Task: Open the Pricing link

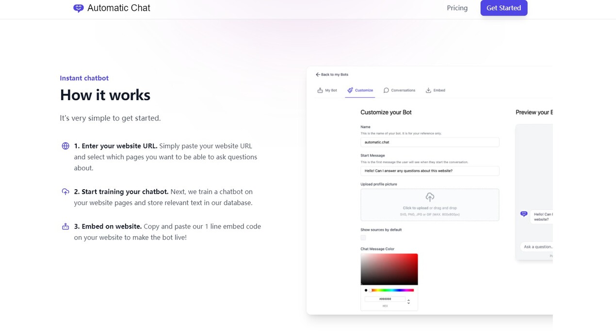Action: [457, 8]
